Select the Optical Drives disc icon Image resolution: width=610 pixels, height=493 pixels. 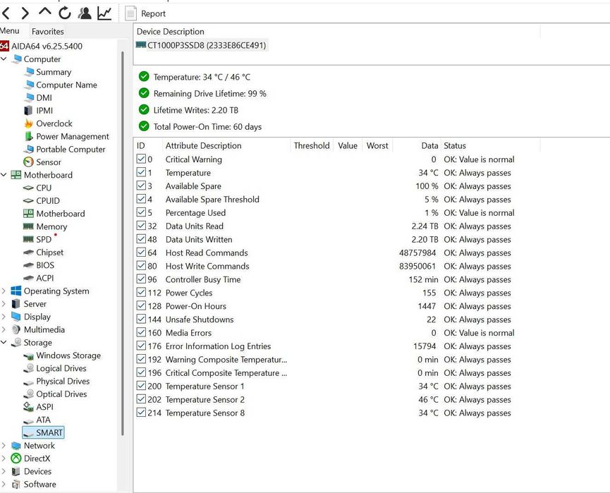coord(28,394)
